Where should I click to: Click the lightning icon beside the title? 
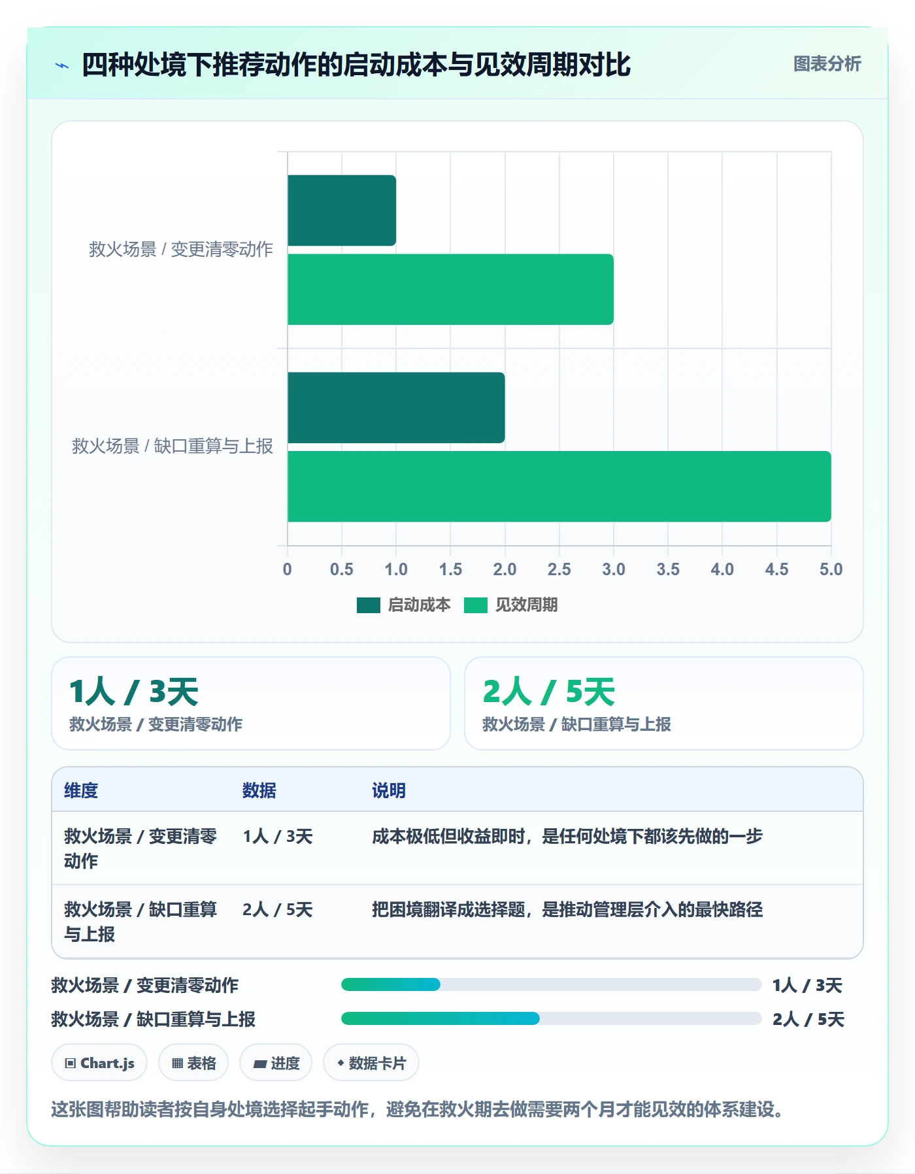(62, 65)
